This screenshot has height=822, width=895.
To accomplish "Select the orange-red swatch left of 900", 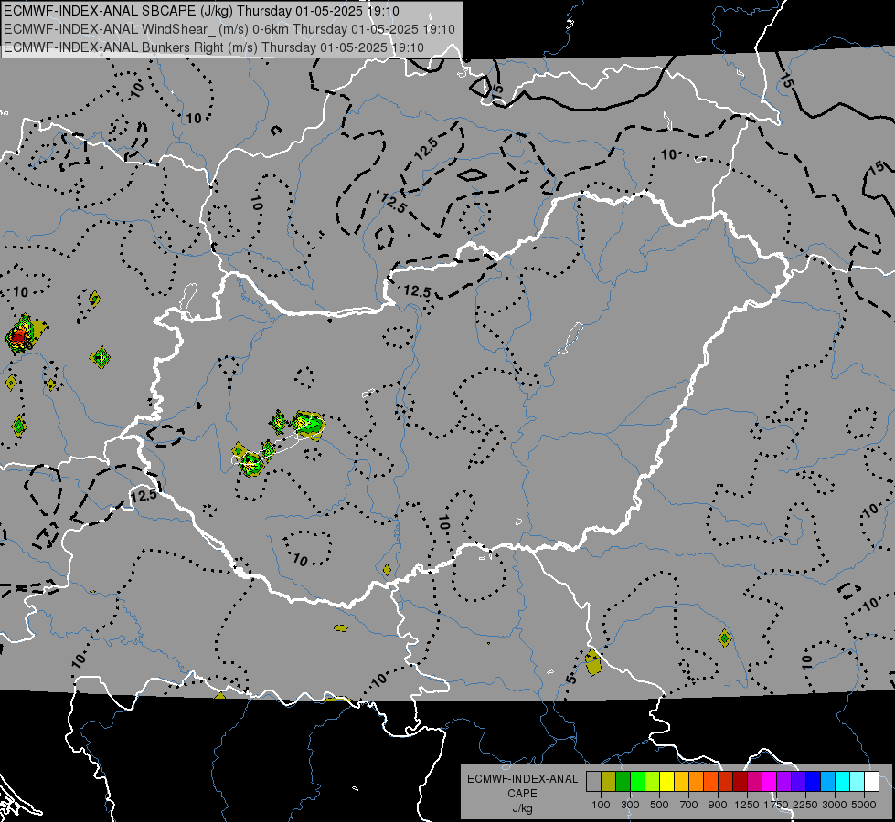I will click(x=710, y=781).
